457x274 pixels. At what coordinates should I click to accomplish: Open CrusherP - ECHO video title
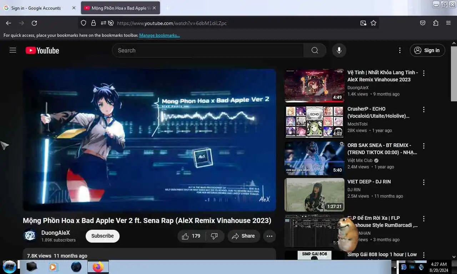(378, 112)
